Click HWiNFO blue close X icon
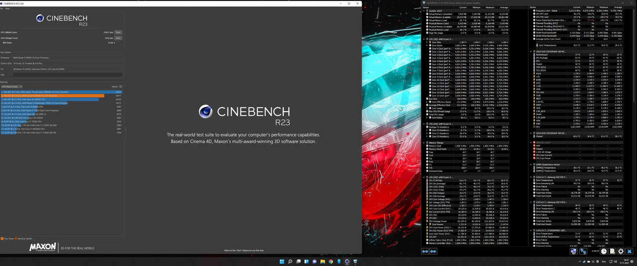 [629, 252]
